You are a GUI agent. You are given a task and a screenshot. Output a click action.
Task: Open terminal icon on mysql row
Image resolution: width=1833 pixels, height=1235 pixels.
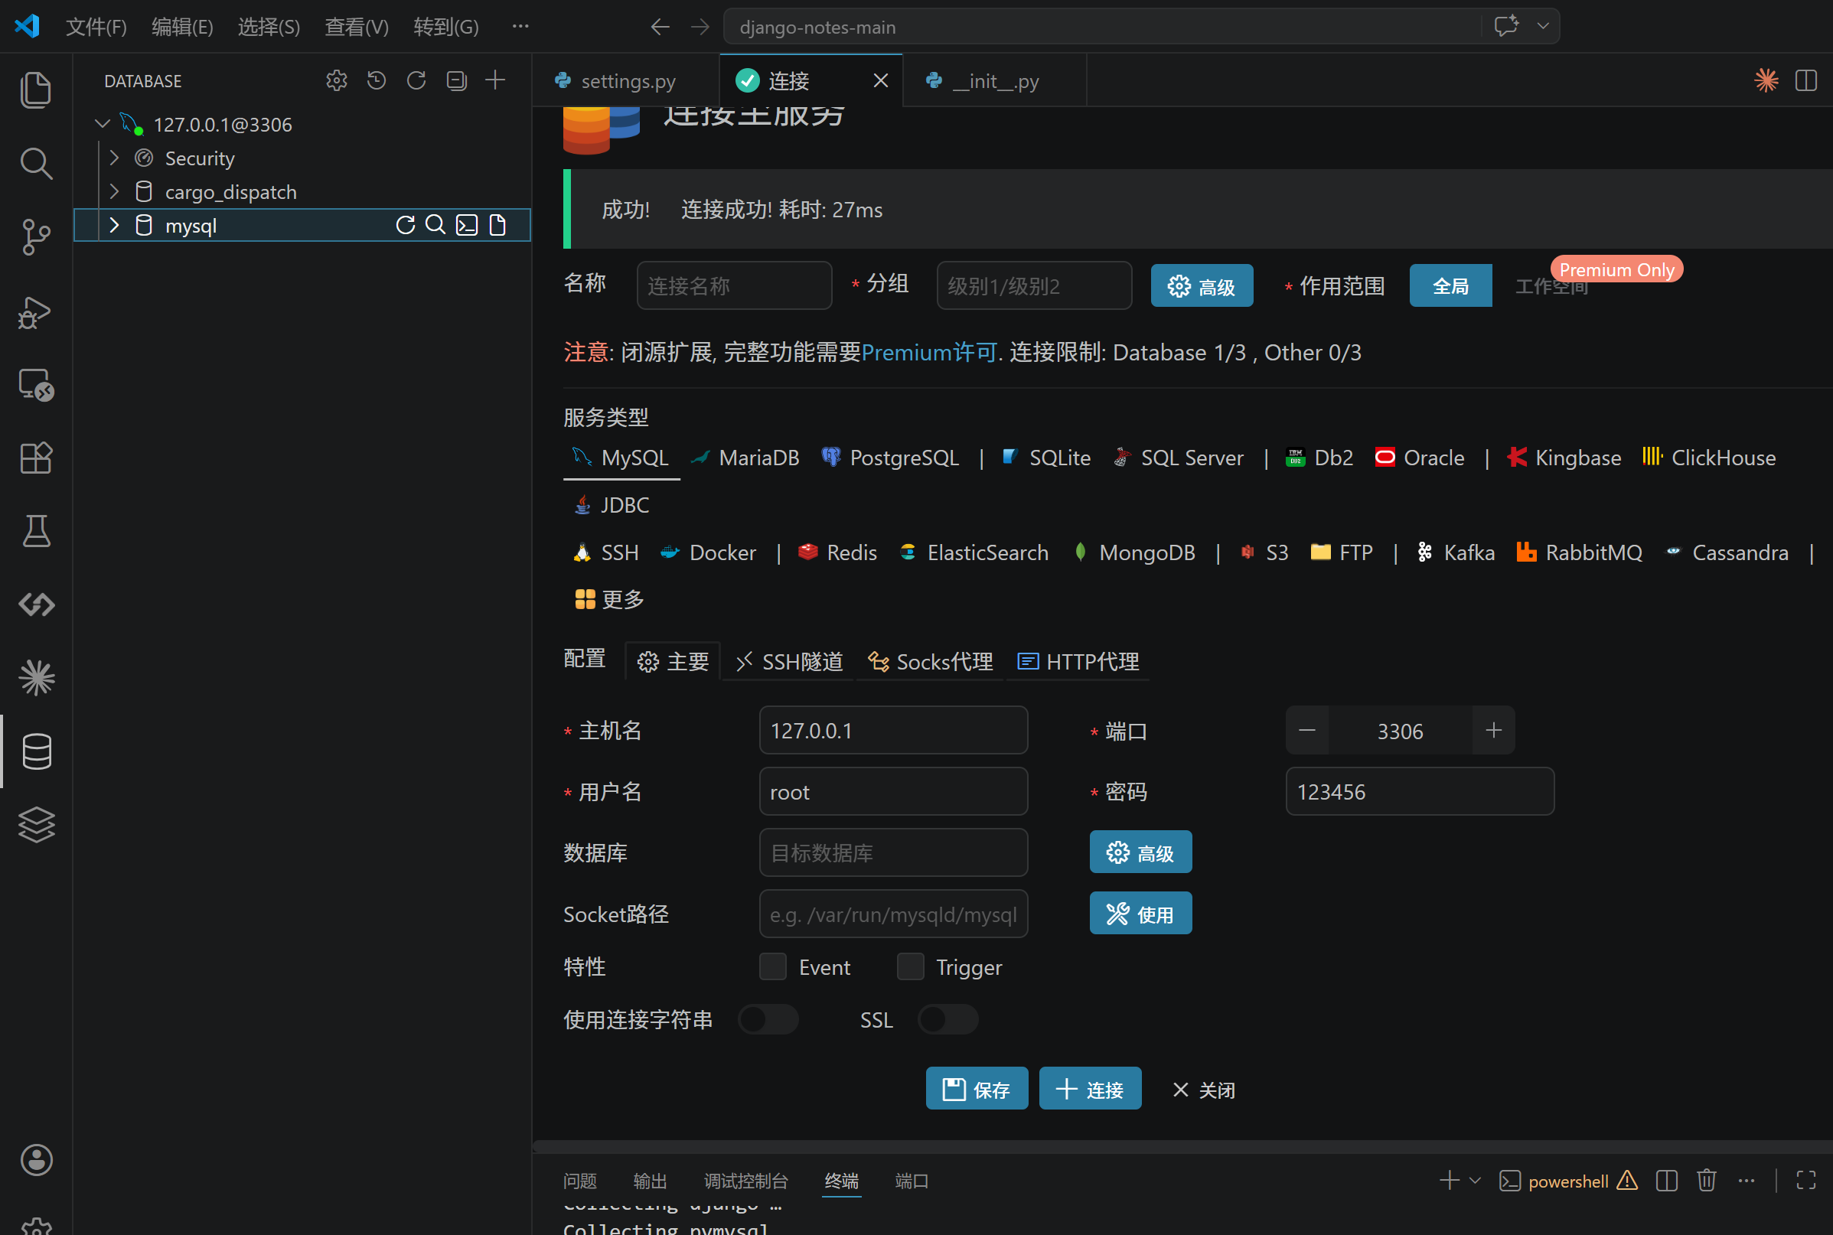tap(467, 225)
